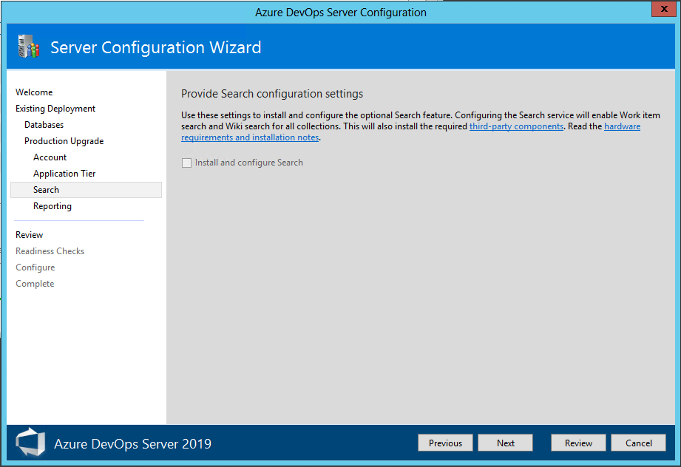Click the Azure DevOps logo in the footer

pyautogui.click(x=30, y=443)
